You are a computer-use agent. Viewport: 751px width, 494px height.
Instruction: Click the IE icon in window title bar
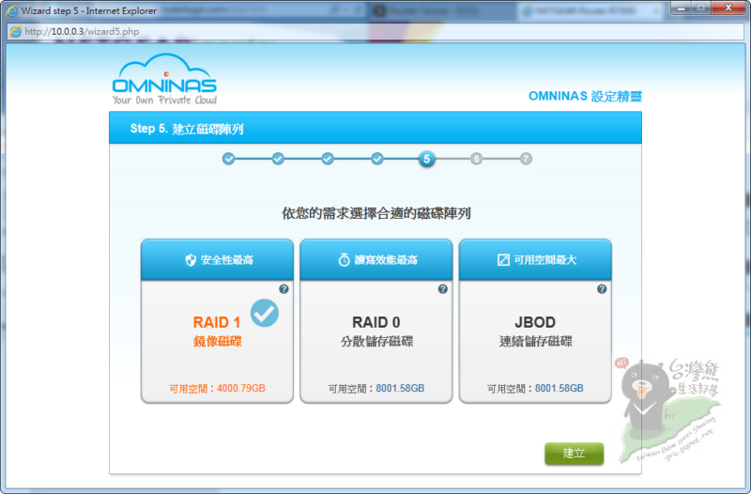click(11, 10)
